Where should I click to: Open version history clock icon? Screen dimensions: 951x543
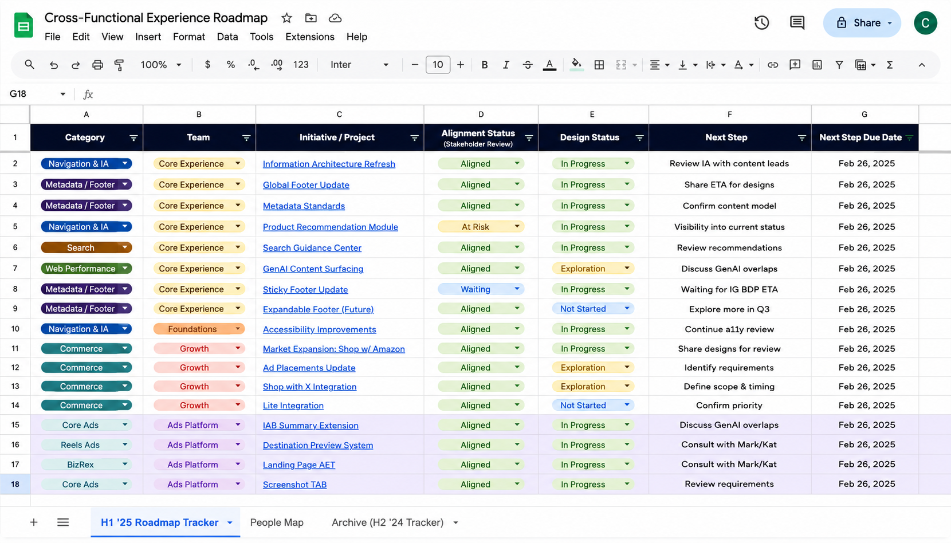point(761,23)
